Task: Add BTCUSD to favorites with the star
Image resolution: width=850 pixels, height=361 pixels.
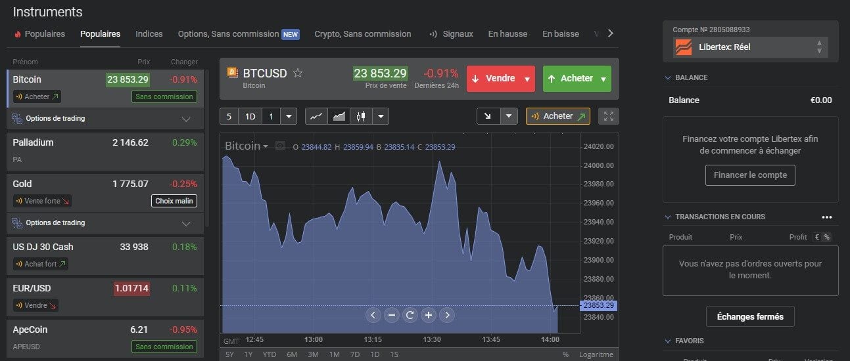Action: point(298,74)
